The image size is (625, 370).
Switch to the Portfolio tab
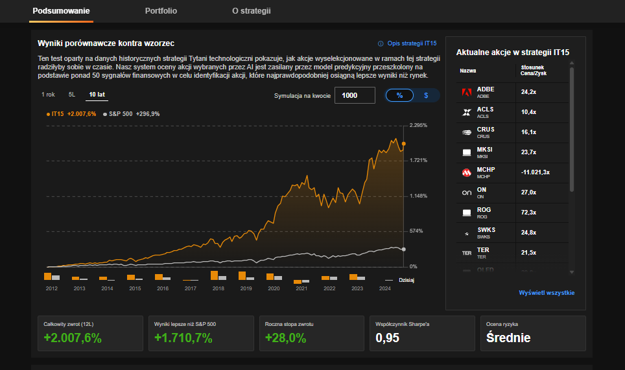161,11
